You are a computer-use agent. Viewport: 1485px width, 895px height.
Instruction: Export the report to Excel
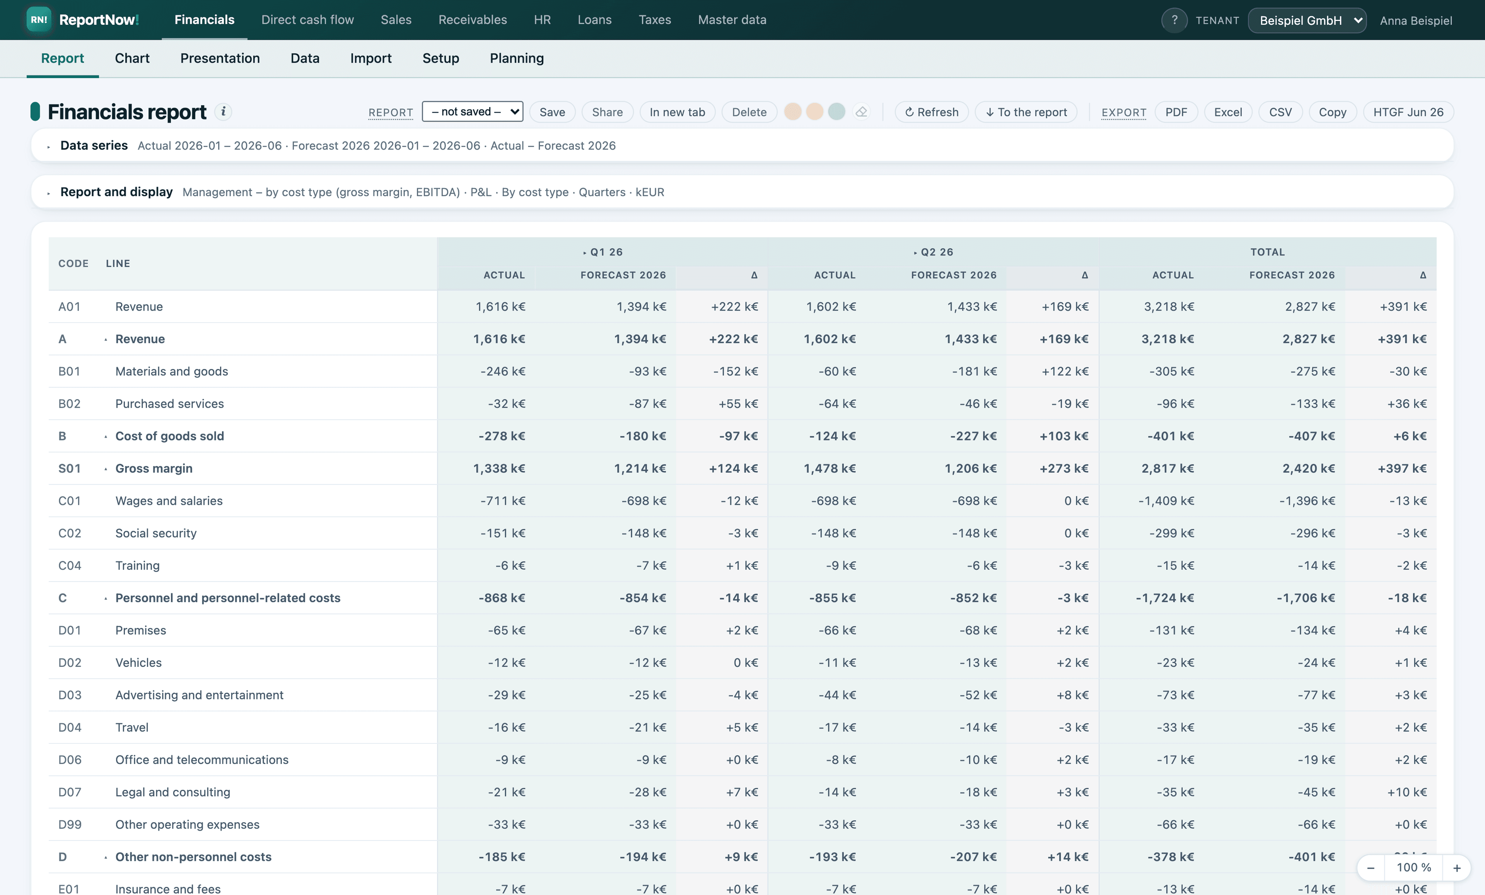(x=1228, y=112)
